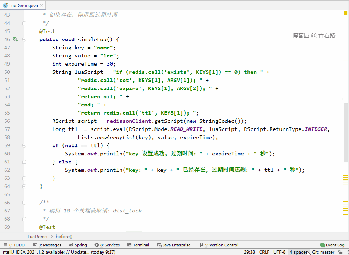Click the green Event Log notification badge
The width and height of the screenshot is (349, 255).
click(x=322, y=245)
